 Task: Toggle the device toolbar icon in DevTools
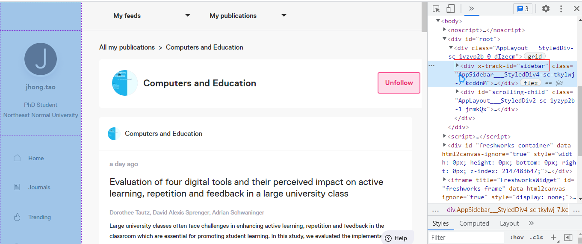pos(450,9)
